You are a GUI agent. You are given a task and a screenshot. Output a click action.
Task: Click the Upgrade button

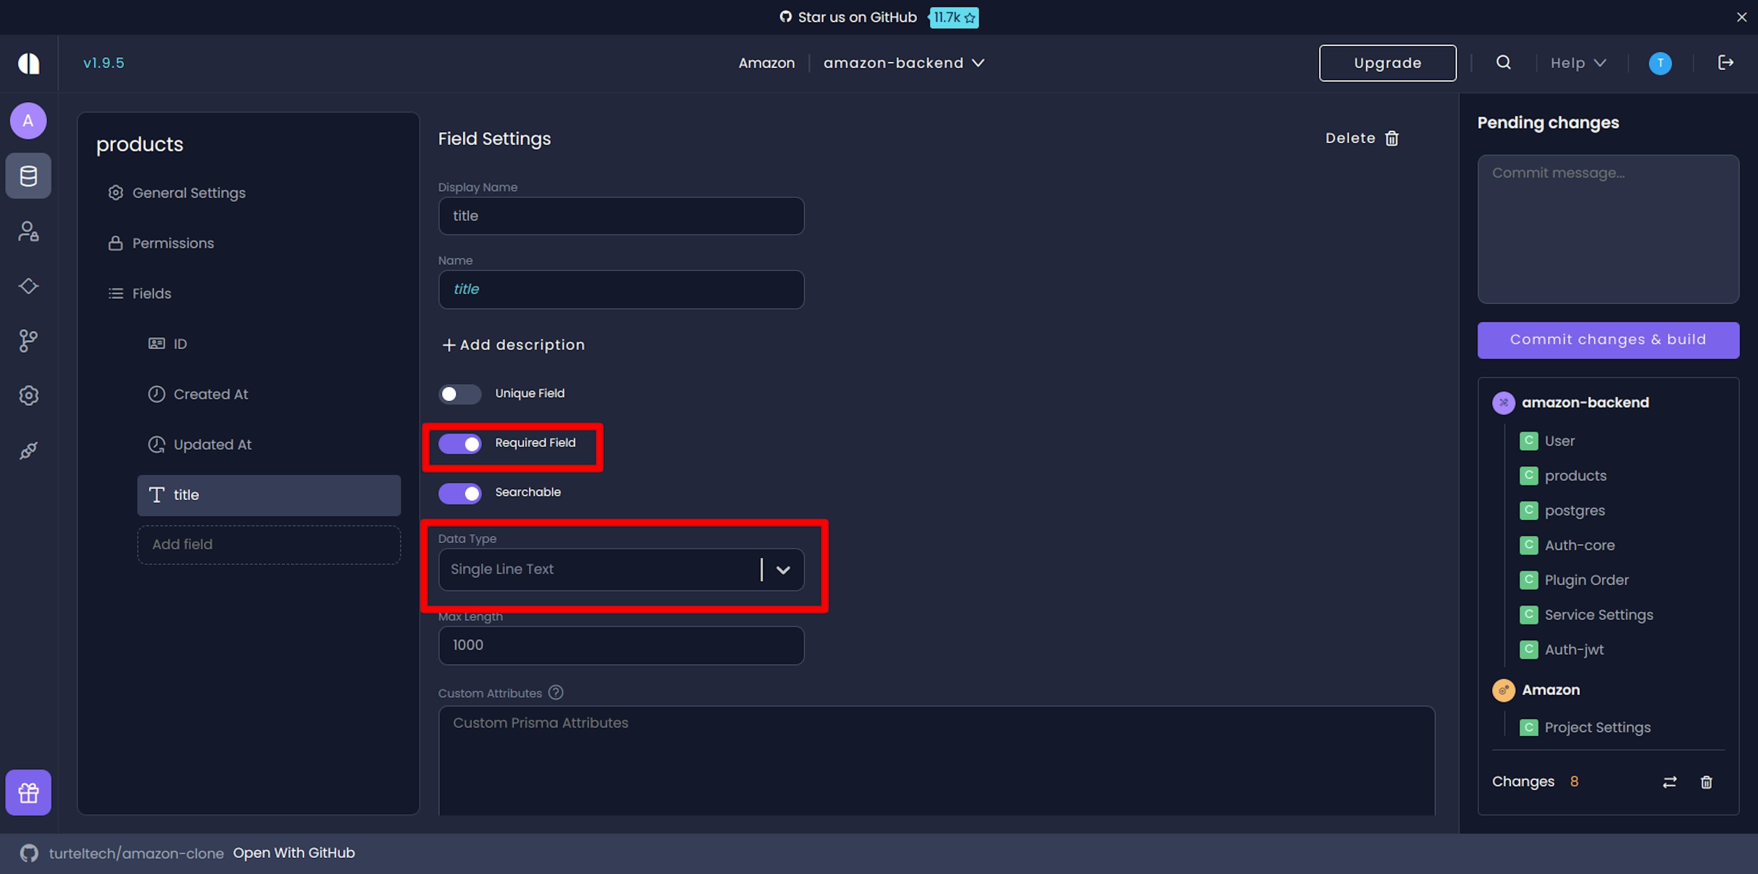(1387, 63)
